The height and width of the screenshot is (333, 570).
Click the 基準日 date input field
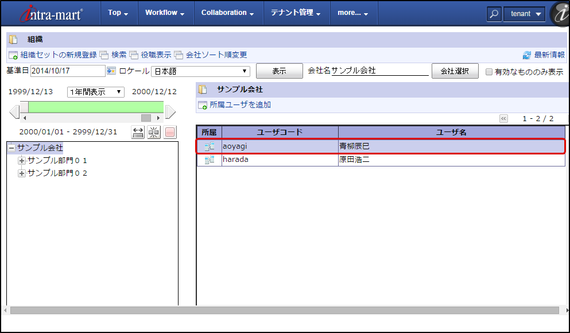(x=67, y=71)
